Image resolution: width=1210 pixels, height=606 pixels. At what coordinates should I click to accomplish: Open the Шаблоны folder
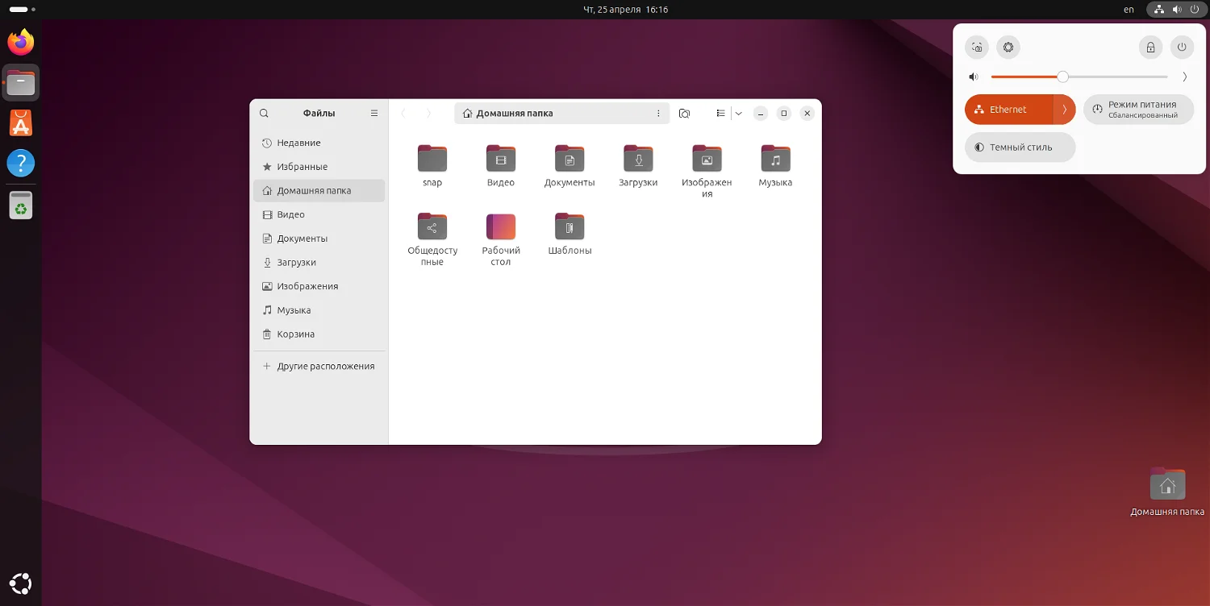click(x=570, y=234)
